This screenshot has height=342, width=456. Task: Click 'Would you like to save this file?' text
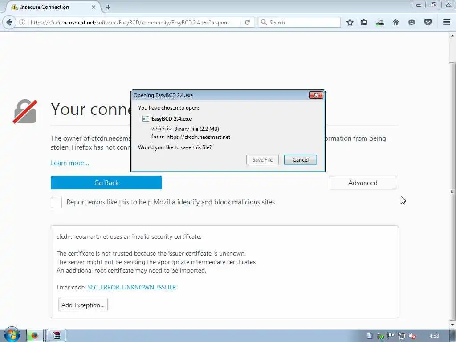tap(175, 147)
